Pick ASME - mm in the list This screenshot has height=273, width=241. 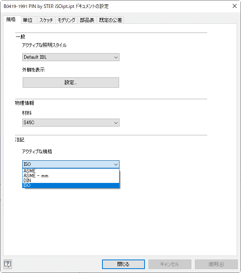(71, 176)
